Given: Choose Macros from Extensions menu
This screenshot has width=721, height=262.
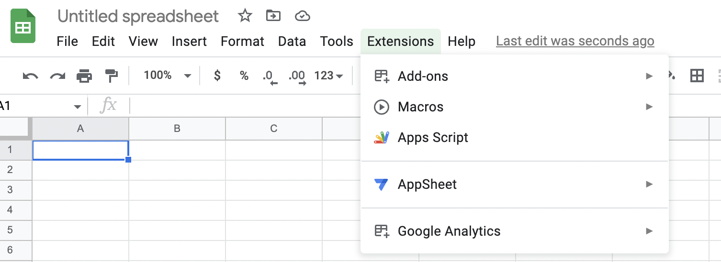Looking at the screenshot, I should tap(514, 107).
